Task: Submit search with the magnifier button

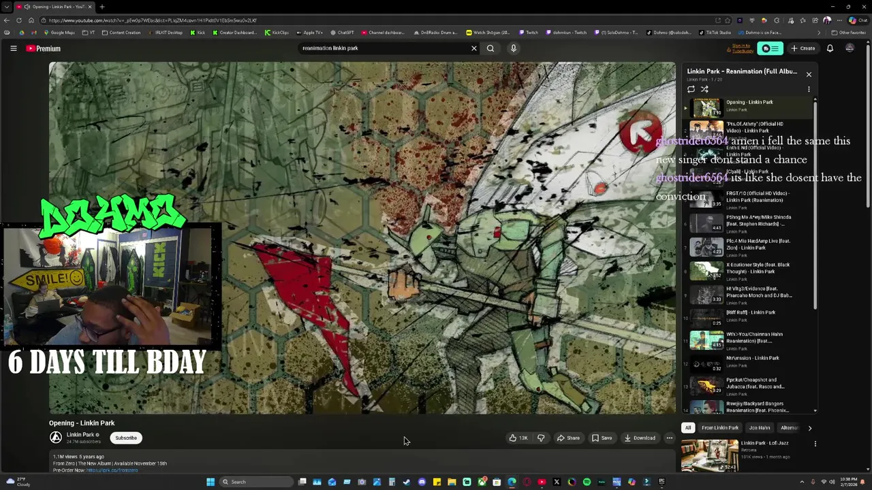Action: (490, 48)
